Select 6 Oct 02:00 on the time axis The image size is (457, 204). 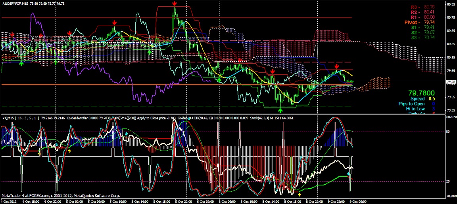click(206, 201)
